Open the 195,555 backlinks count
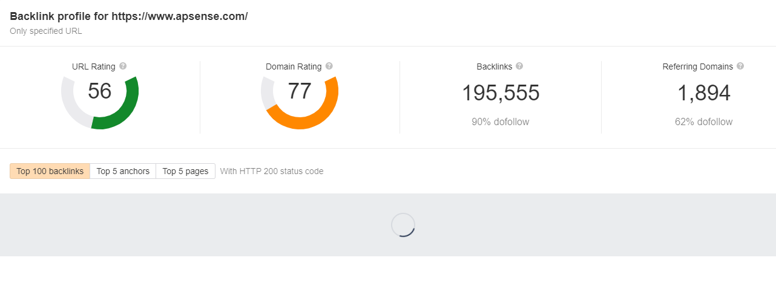Screen dimensions: 776x295 [501, 93]
